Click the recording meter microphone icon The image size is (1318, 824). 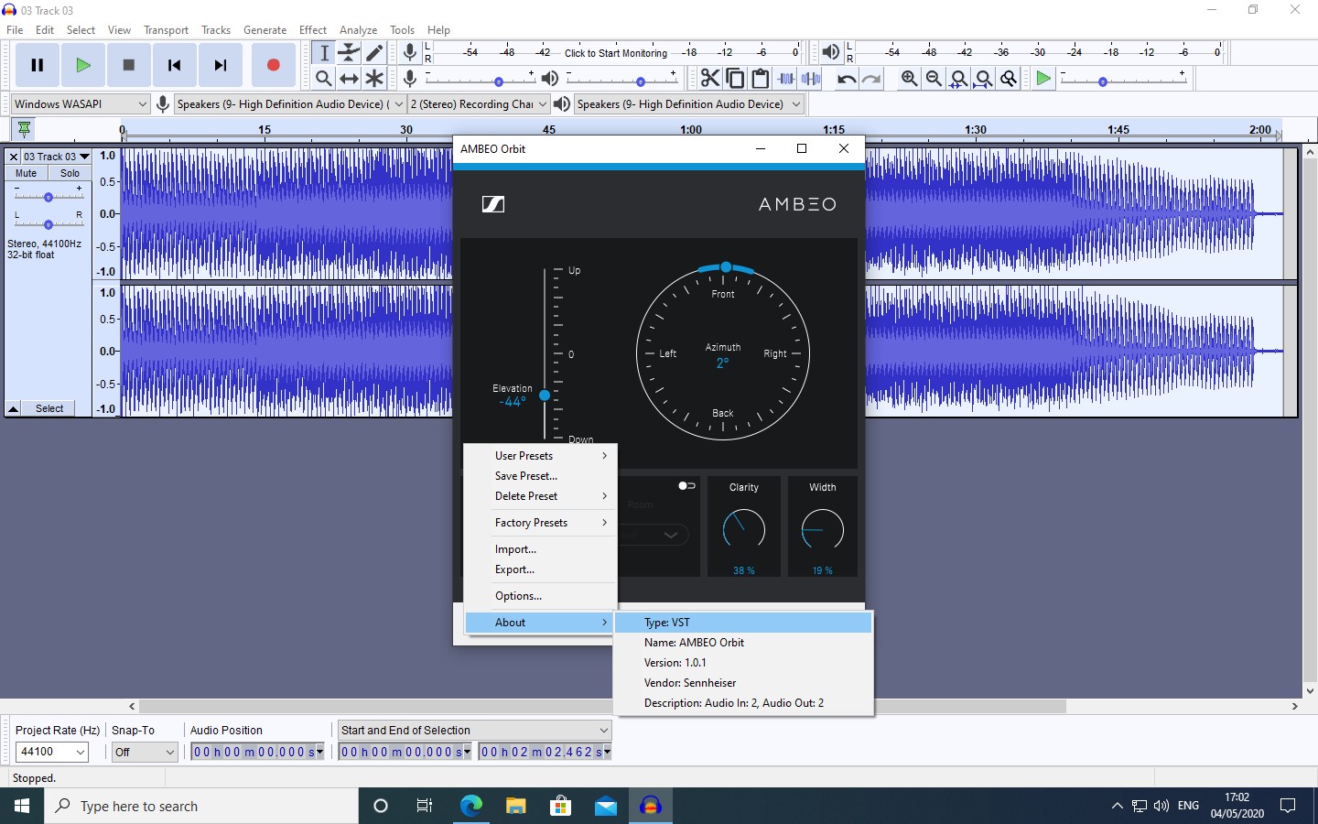pos(410,53)
